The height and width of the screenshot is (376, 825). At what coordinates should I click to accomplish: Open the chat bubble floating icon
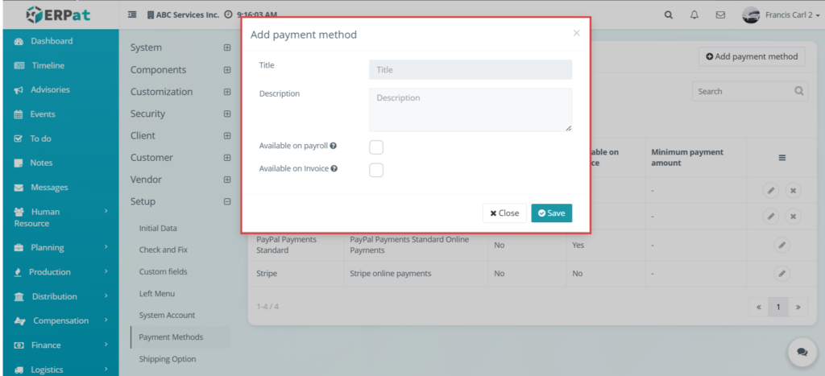pos(802,352)
